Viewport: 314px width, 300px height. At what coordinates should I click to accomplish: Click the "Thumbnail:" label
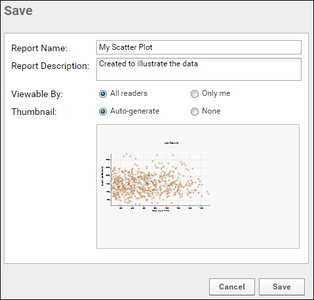tap(34, 112)
